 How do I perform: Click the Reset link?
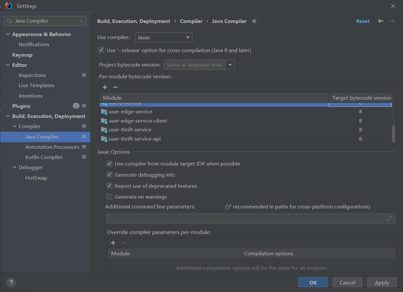point(363,21)
